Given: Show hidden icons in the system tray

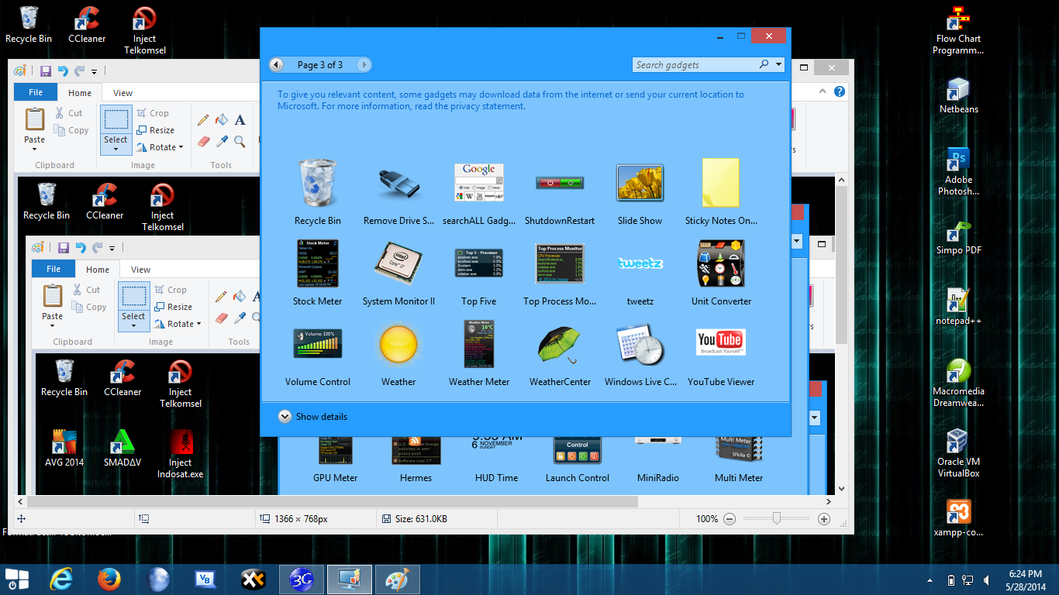Looking at the screenshot, I should (930, 580).
